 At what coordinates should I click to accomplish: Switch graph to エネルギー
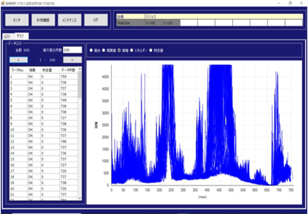[x=132, y=50]
